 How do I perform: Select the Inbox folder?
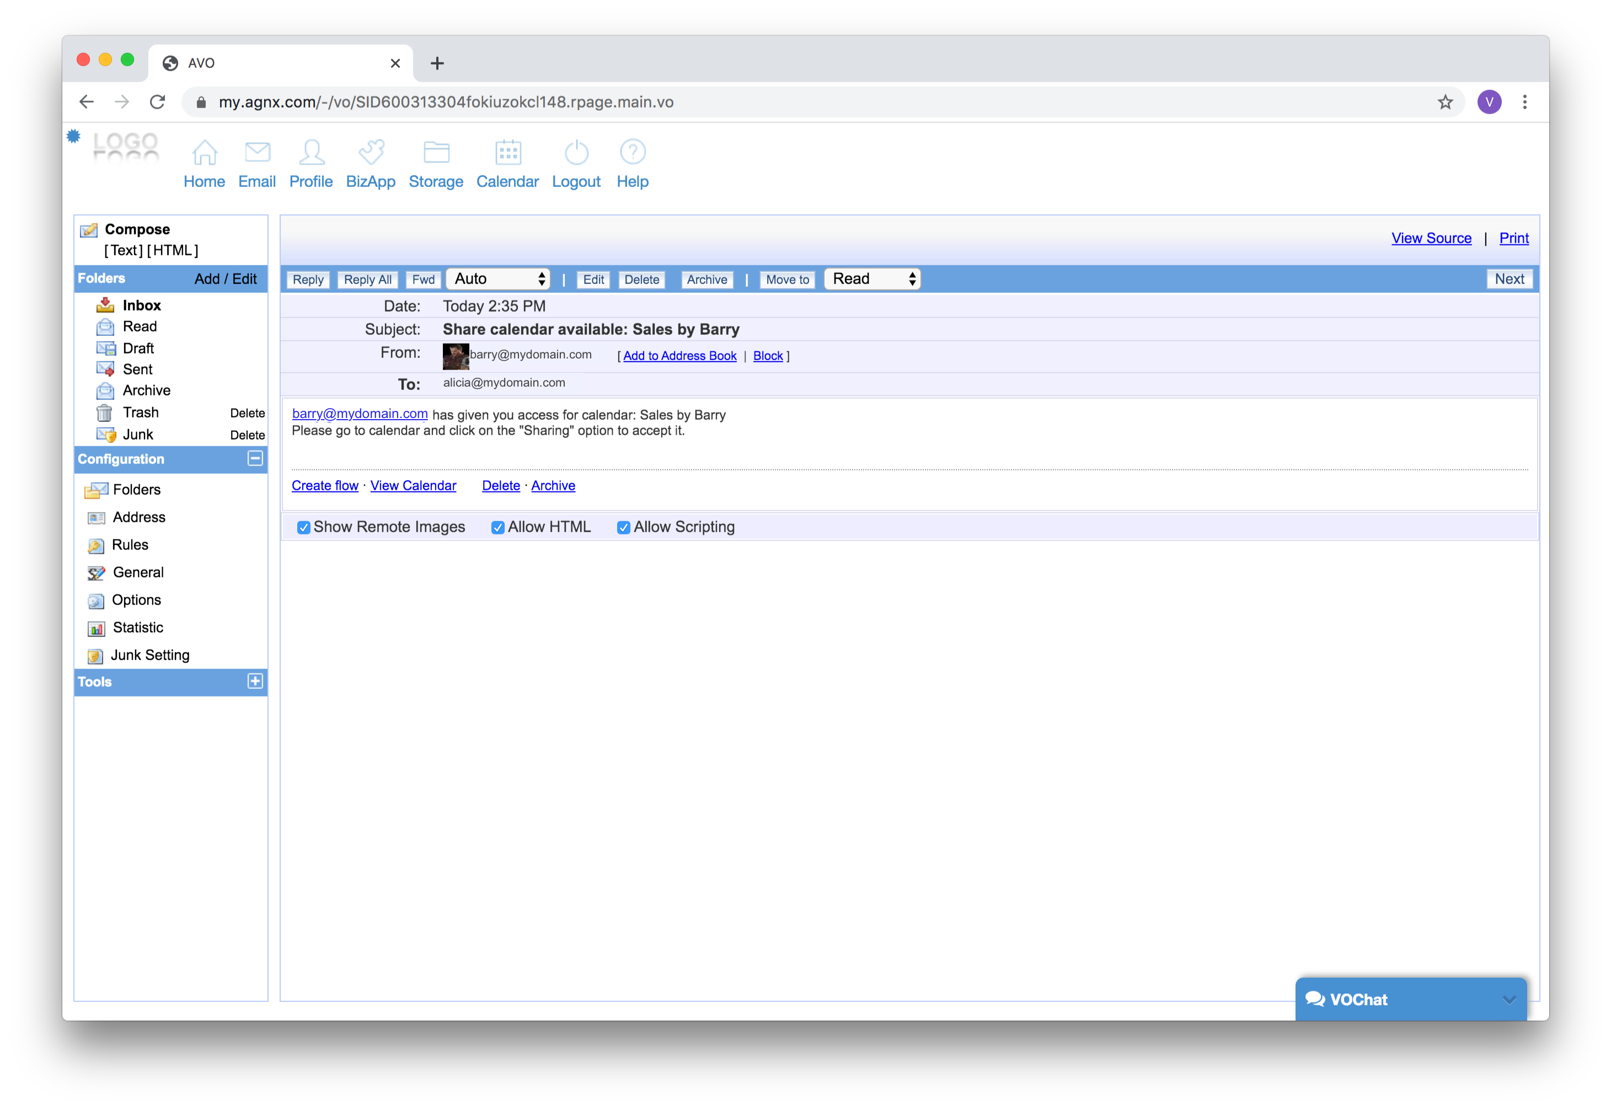click(x=141, y=305)
